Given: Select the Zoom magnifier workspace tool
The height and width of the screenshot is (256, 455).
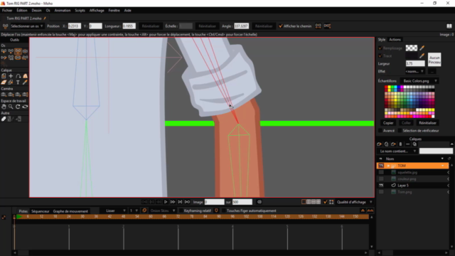Looking at the screenshot, I should [x=11, y=107].
